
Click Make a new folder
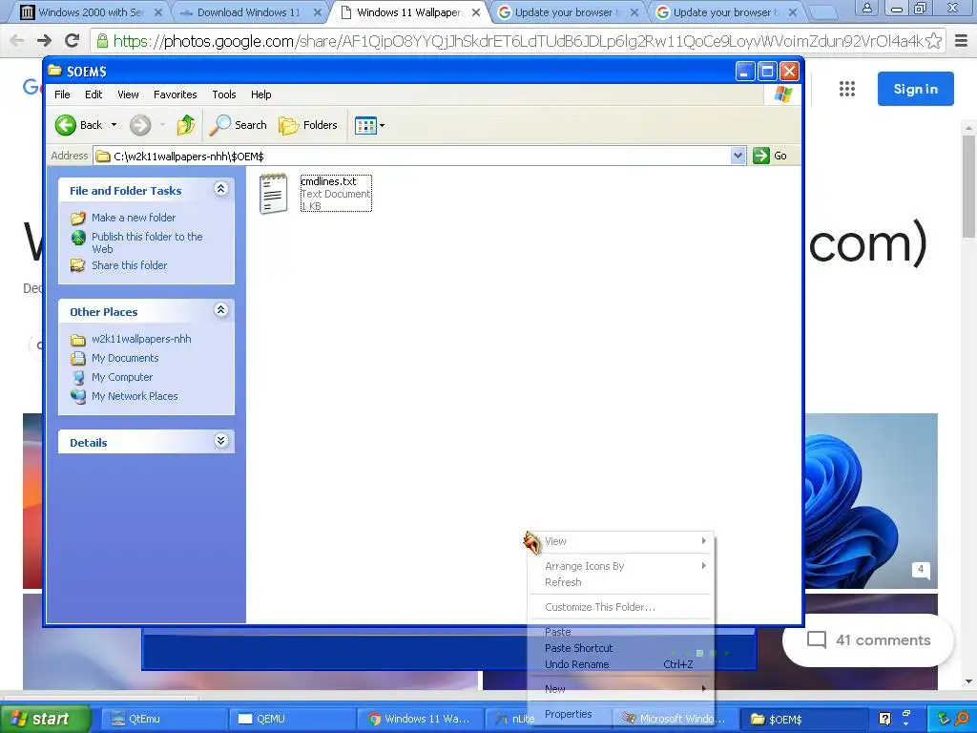(x=134, y=218)
